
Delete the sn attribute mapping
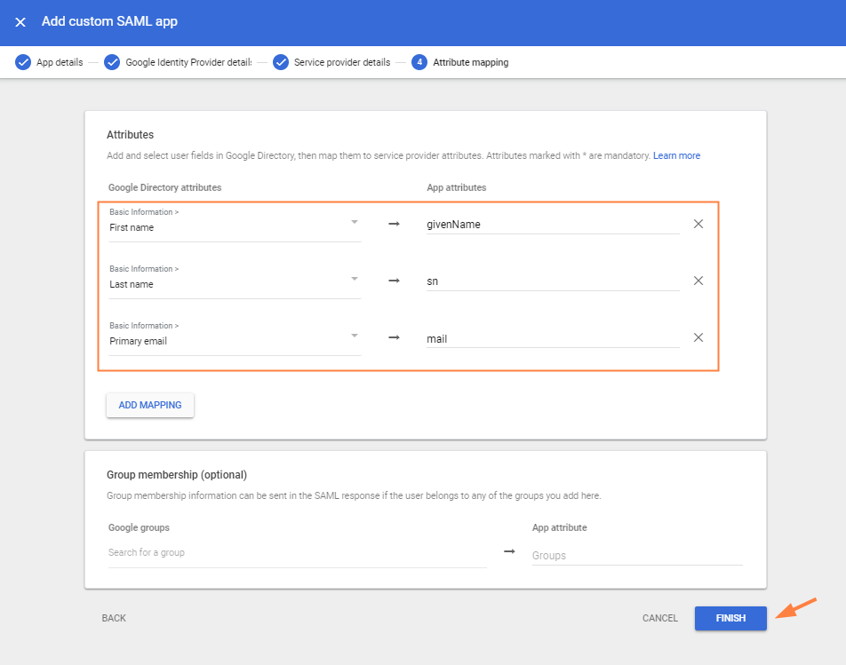(x=698, y=281)
